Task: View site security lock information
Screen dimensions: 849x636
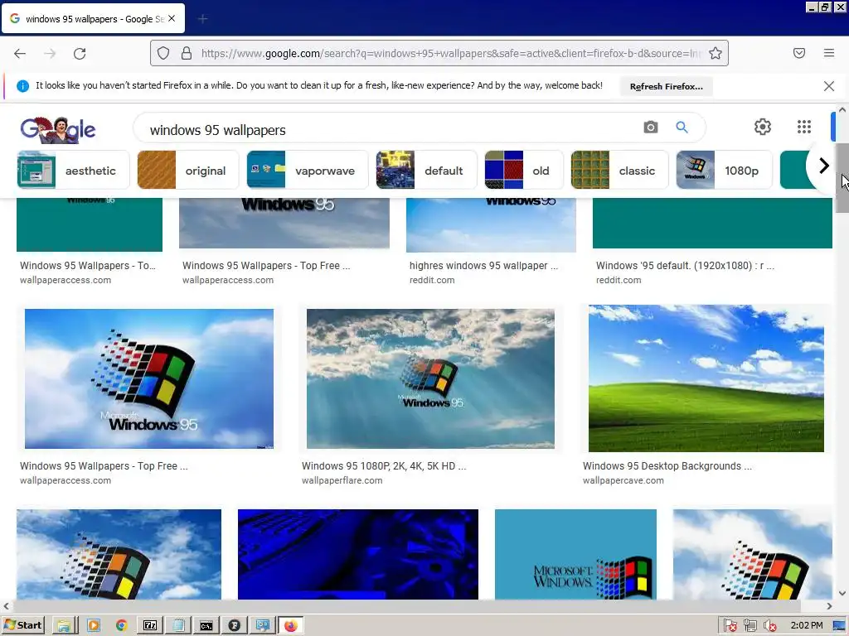Action: point(187,53)
